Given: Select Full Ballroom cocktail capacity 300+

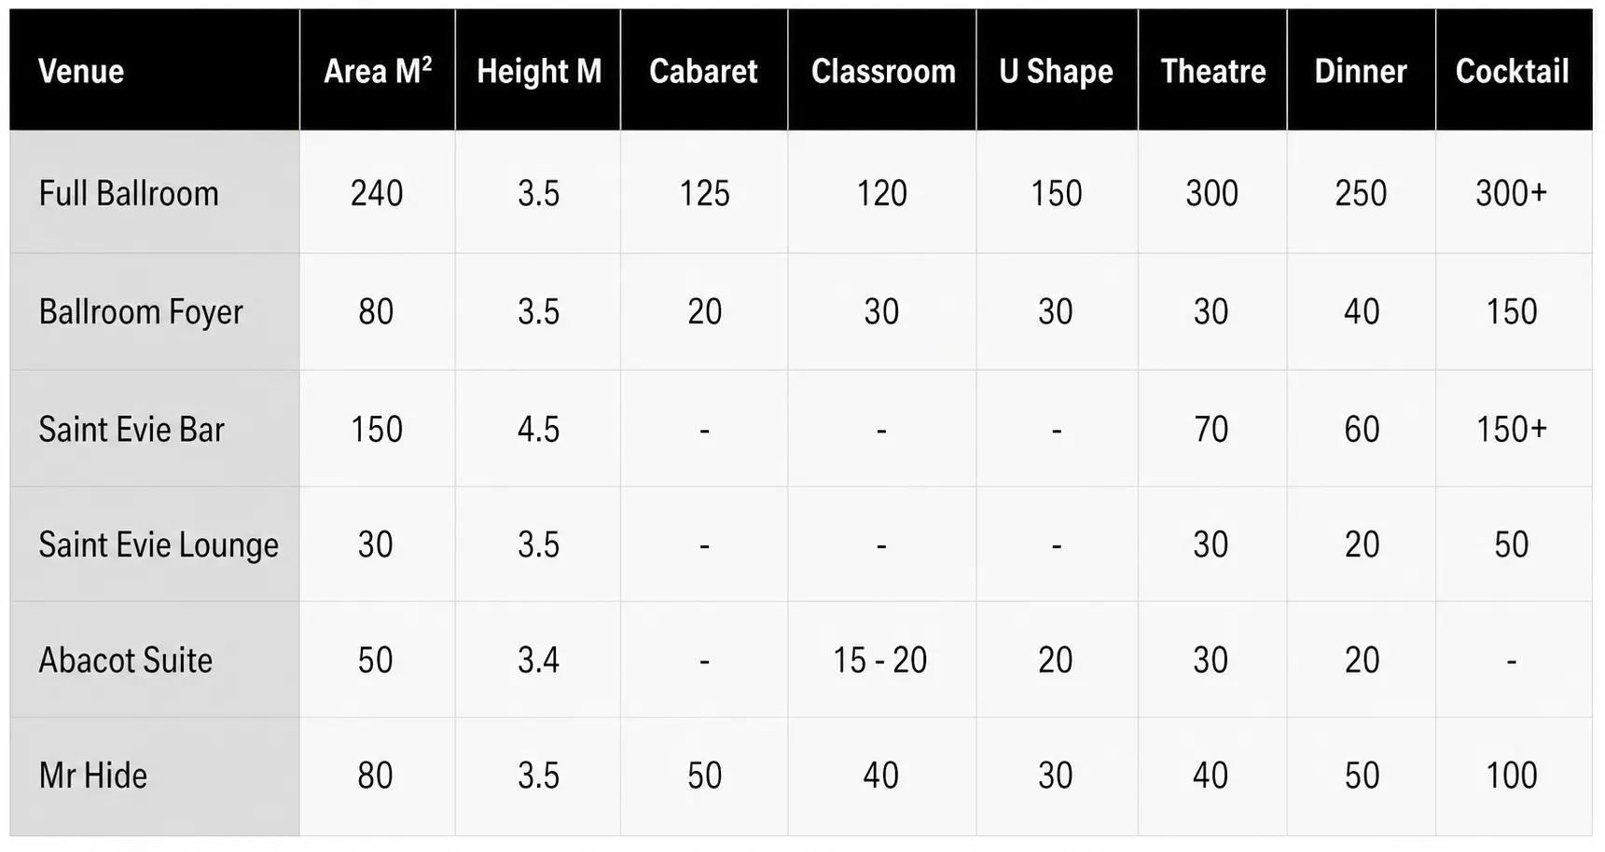Looking at the screenshot, I should pos(1512,193).
